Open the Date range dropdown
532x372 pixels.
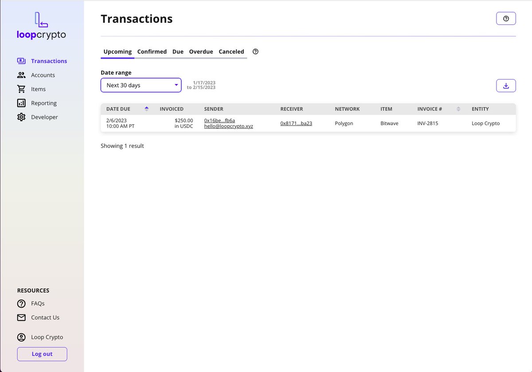click(141, 85)
